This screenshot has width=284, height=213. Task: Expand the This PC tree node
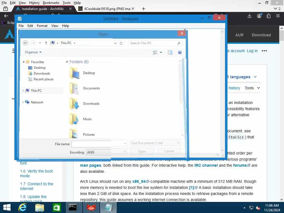23,91
